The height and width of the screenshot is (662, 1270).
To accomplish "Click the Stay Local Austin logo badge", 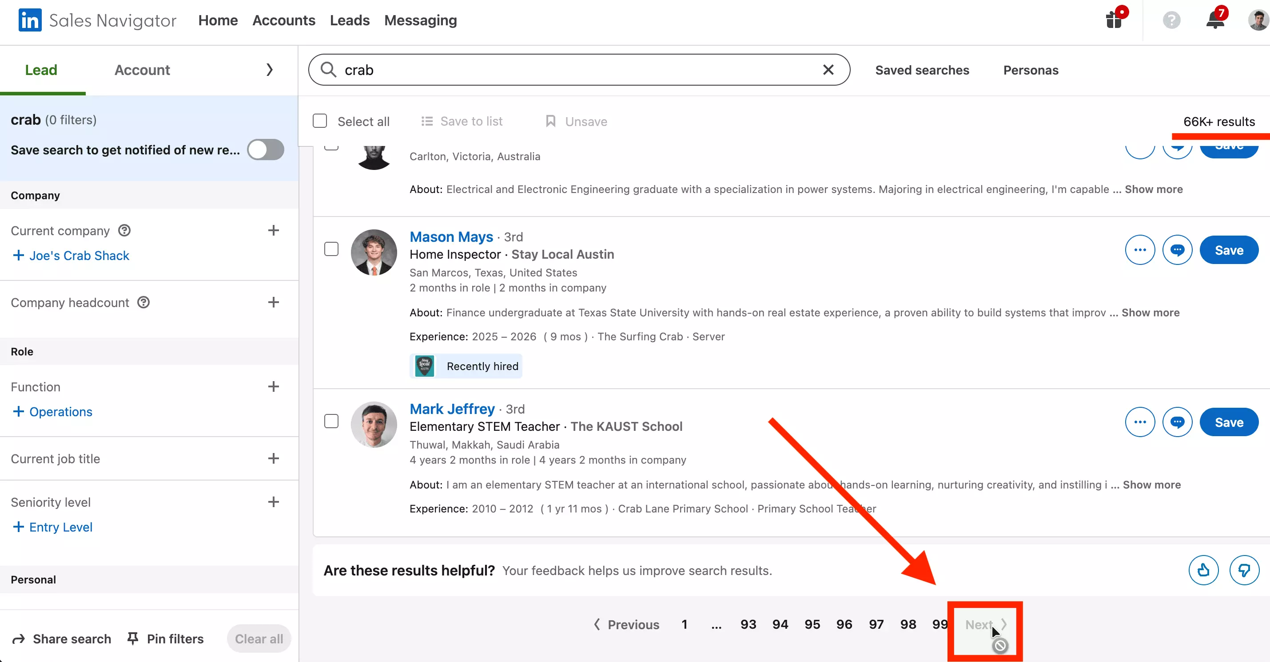I will (x=425, y=366).
